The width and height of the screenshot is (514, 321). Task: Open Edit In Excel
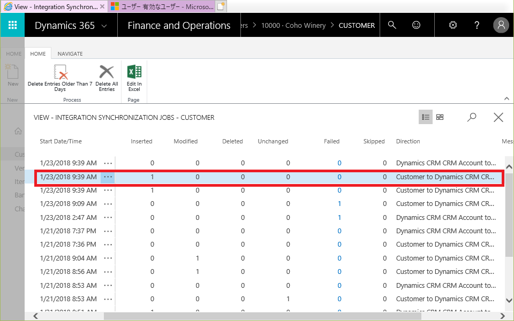click(x=134, y=78)
